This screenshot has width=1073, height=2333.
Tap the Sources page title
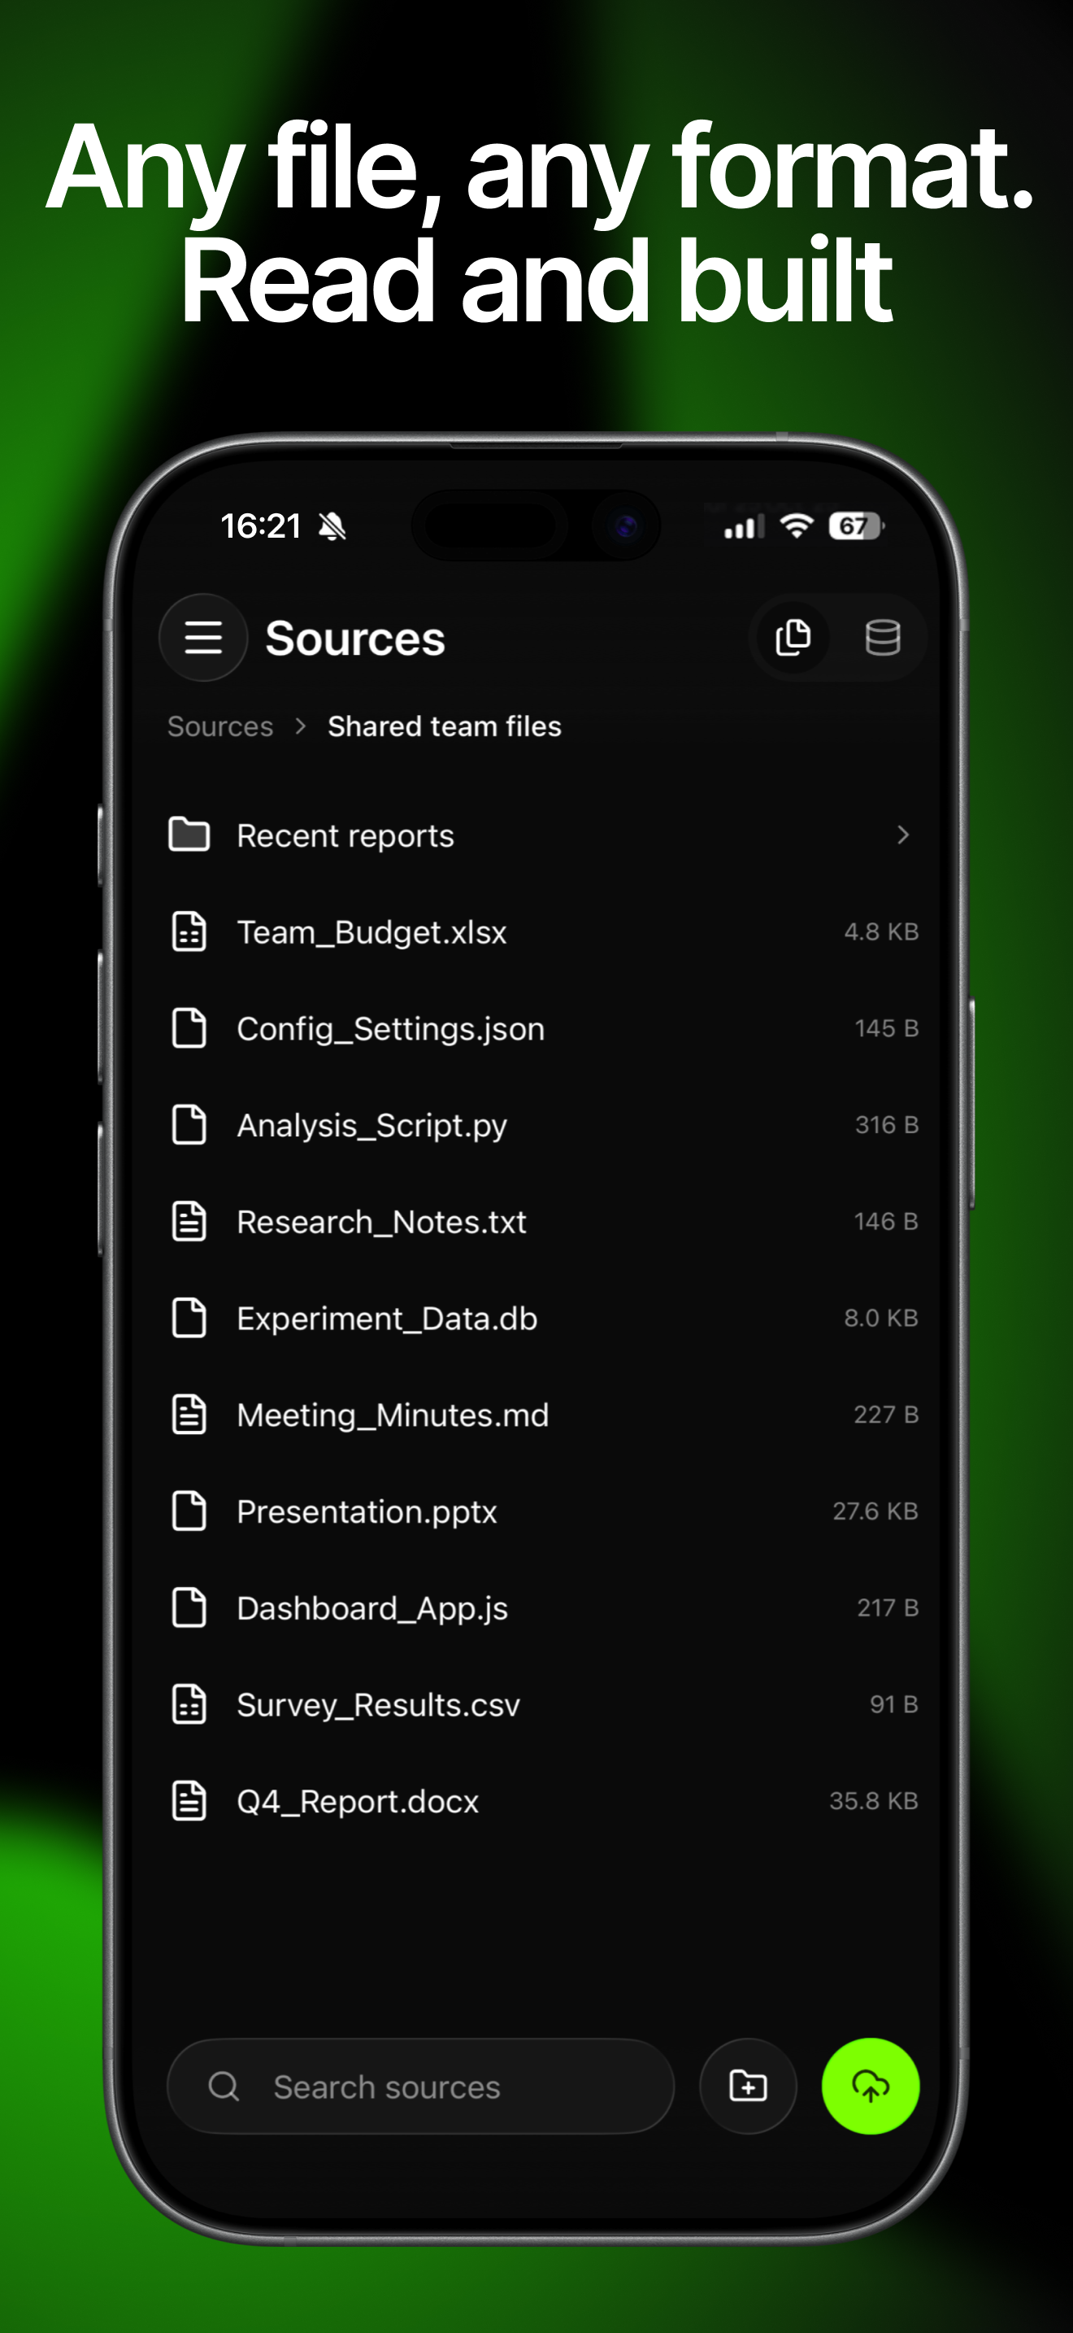click(354, 639)
